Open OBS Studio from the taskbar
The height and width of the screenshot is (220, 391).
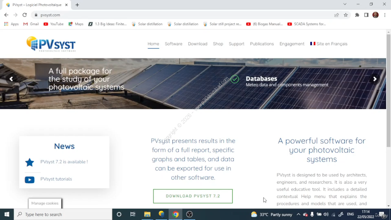tap(189, 214)
